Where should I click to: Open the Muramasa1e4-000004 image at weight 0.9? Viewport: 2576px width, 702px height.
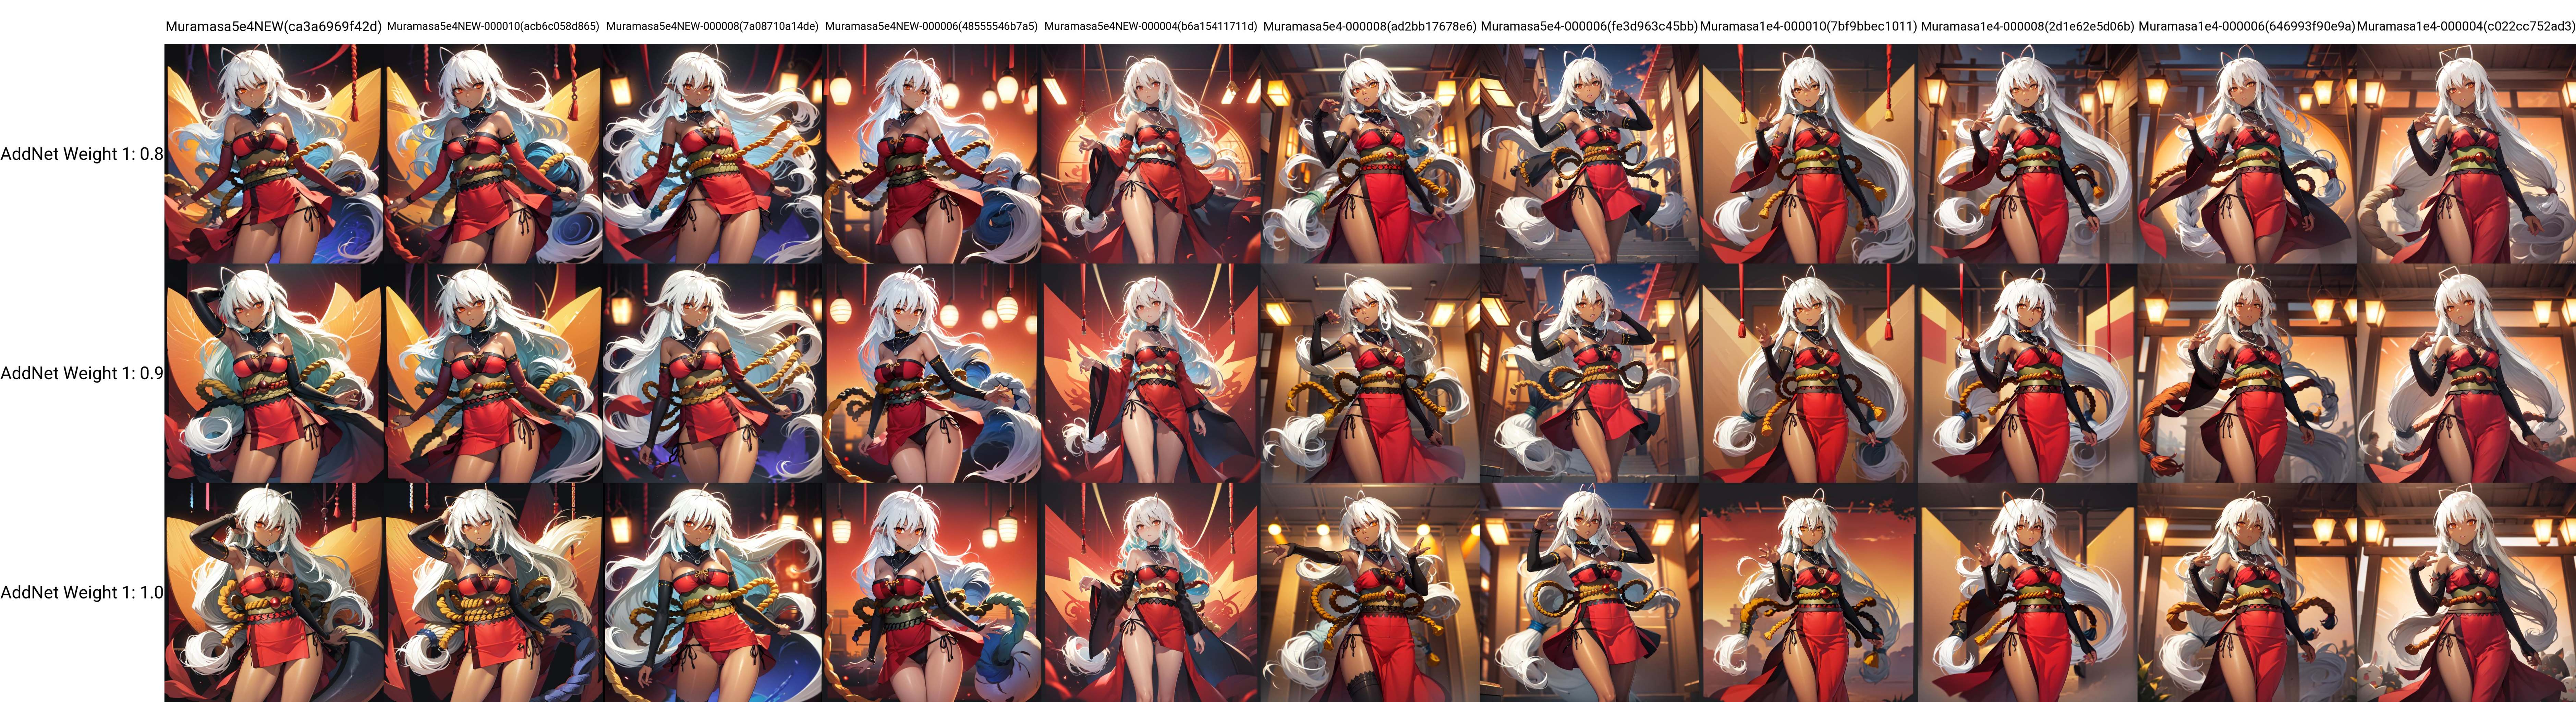tap(2466, 373)
